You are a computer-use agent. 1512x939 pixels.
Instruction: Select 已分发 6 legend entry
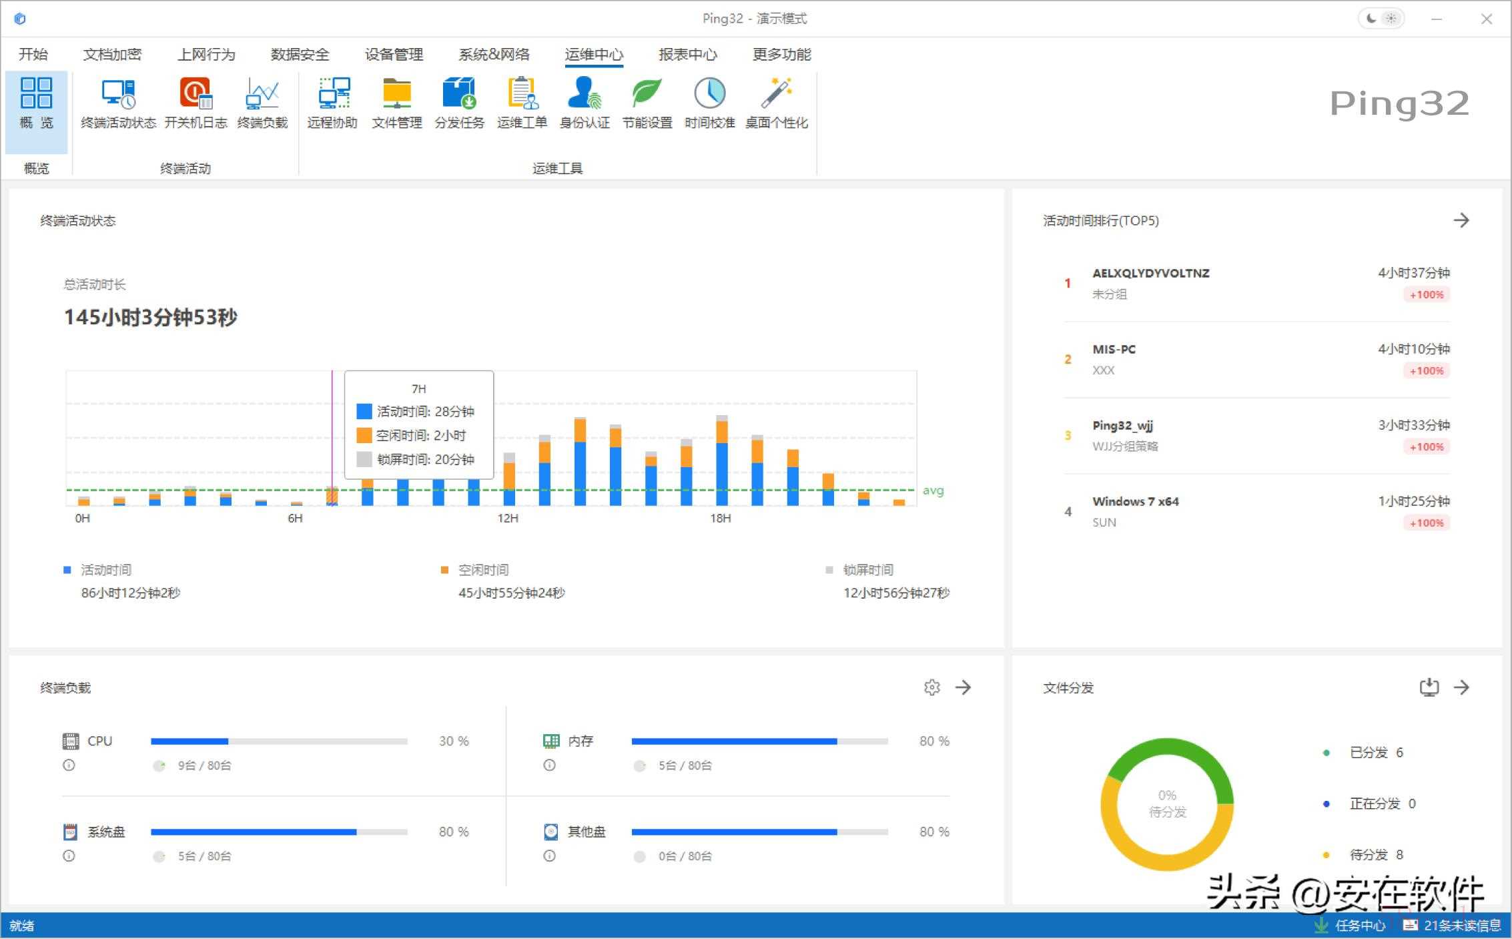(x=1363, y=752)
